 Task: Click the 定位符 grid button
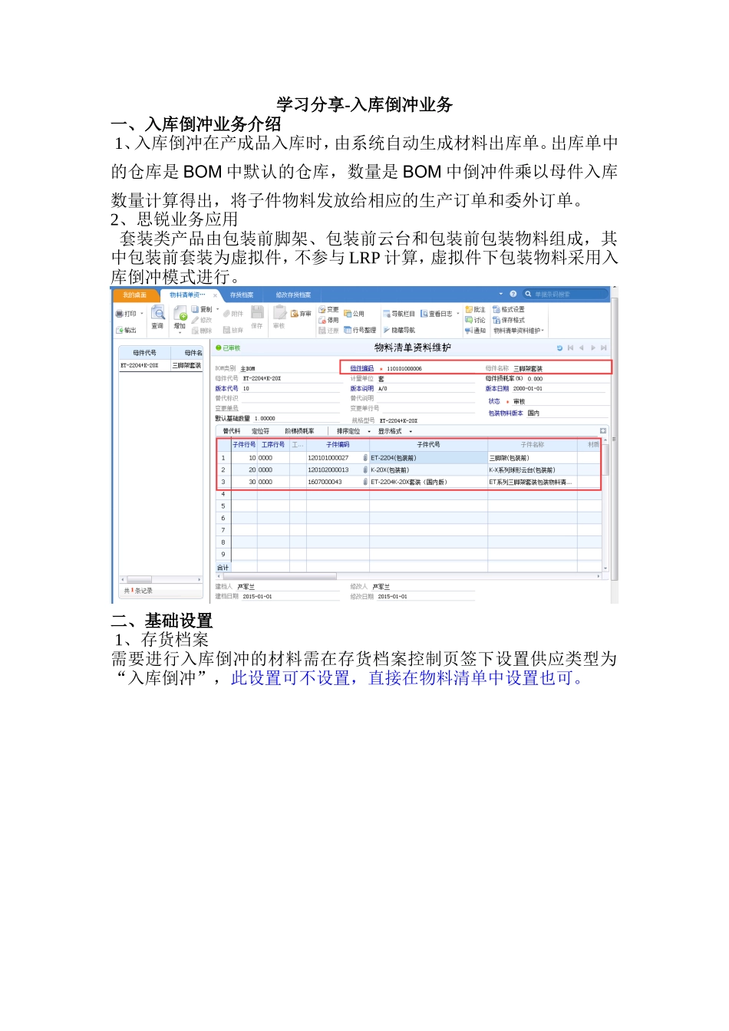click(x=261, y=431)
